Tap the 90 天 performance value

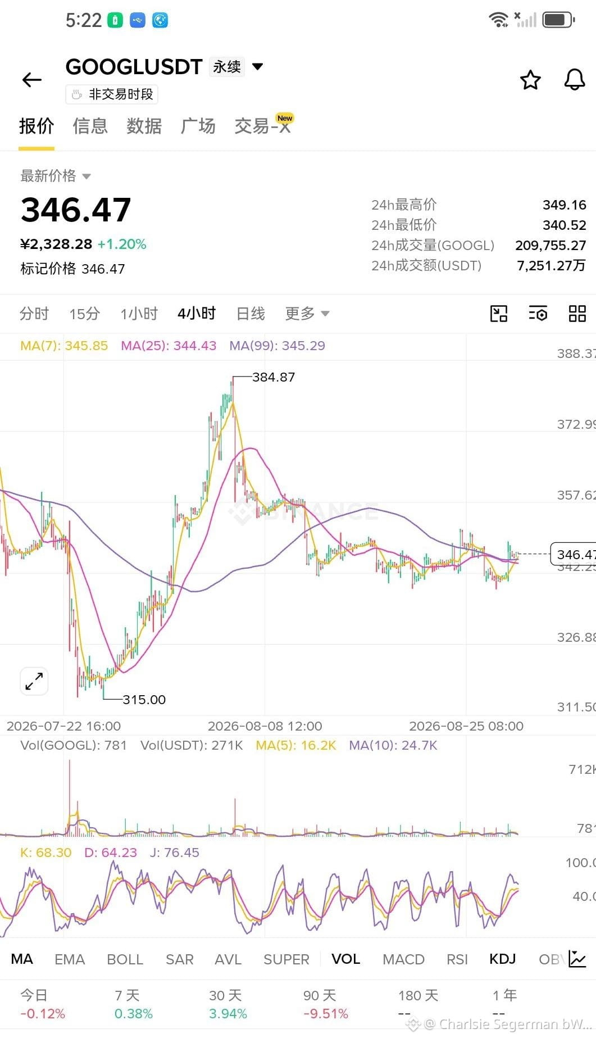click(x=326, y=1014)
